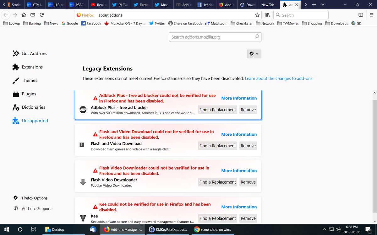Screen dimensions: 377x235
Task: Expand the list all tabs dropdown
Action: coord(323,5)
